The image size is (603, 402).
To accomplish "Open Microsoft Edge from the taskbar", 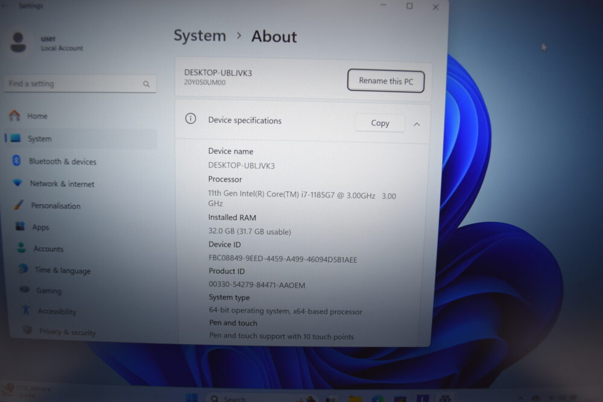I will [377, 398].
